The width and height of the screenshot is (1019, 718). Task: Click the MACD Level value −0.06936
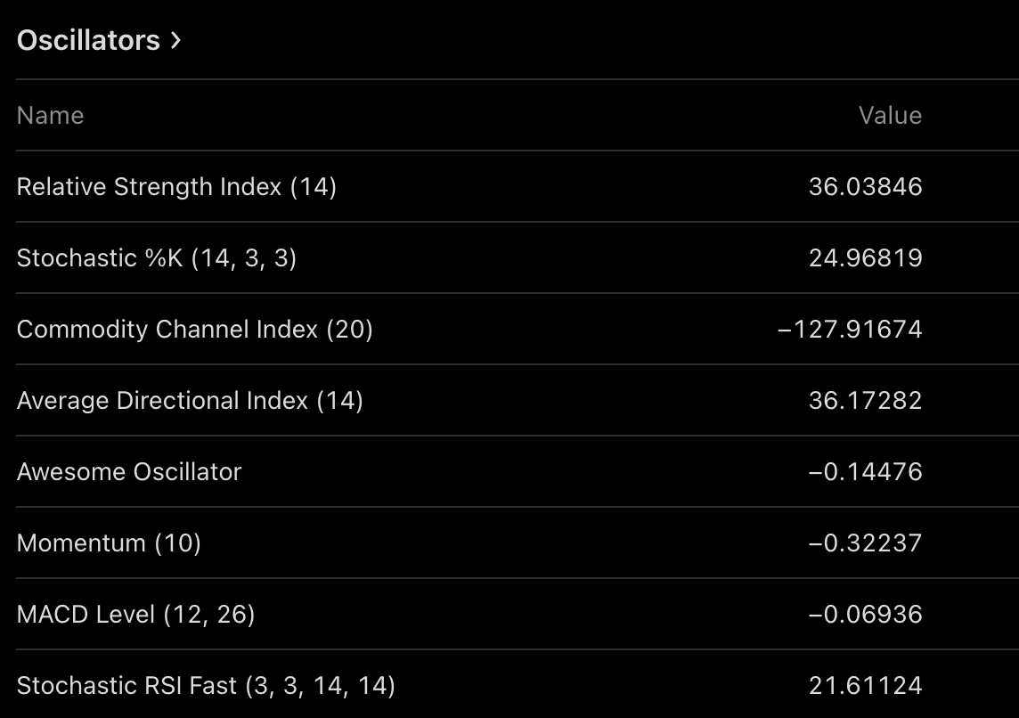[865, 614]
